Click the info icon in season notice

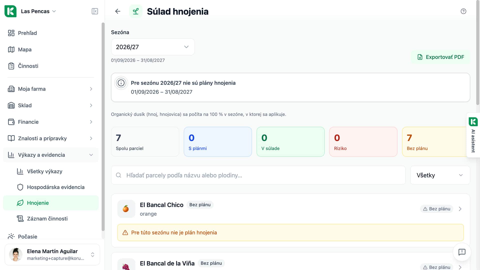pos(121,83)
